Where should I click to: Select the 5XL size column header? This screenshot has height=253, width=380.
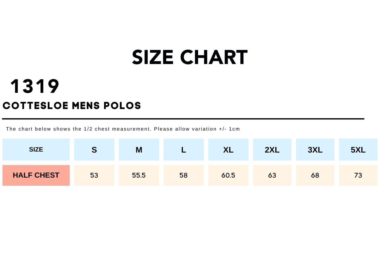[x=358, y=150]
